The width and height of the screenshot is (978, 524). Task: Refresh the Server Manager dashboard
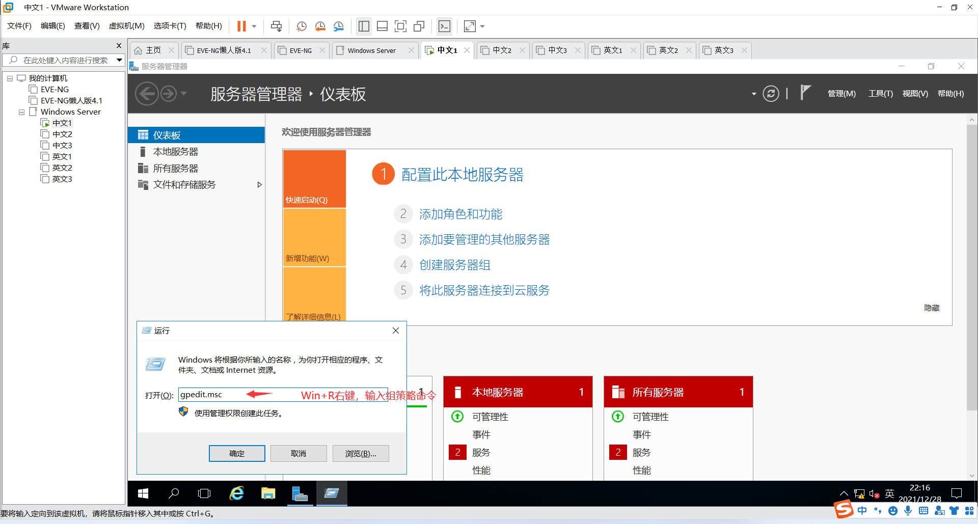[x=771, y=94]
